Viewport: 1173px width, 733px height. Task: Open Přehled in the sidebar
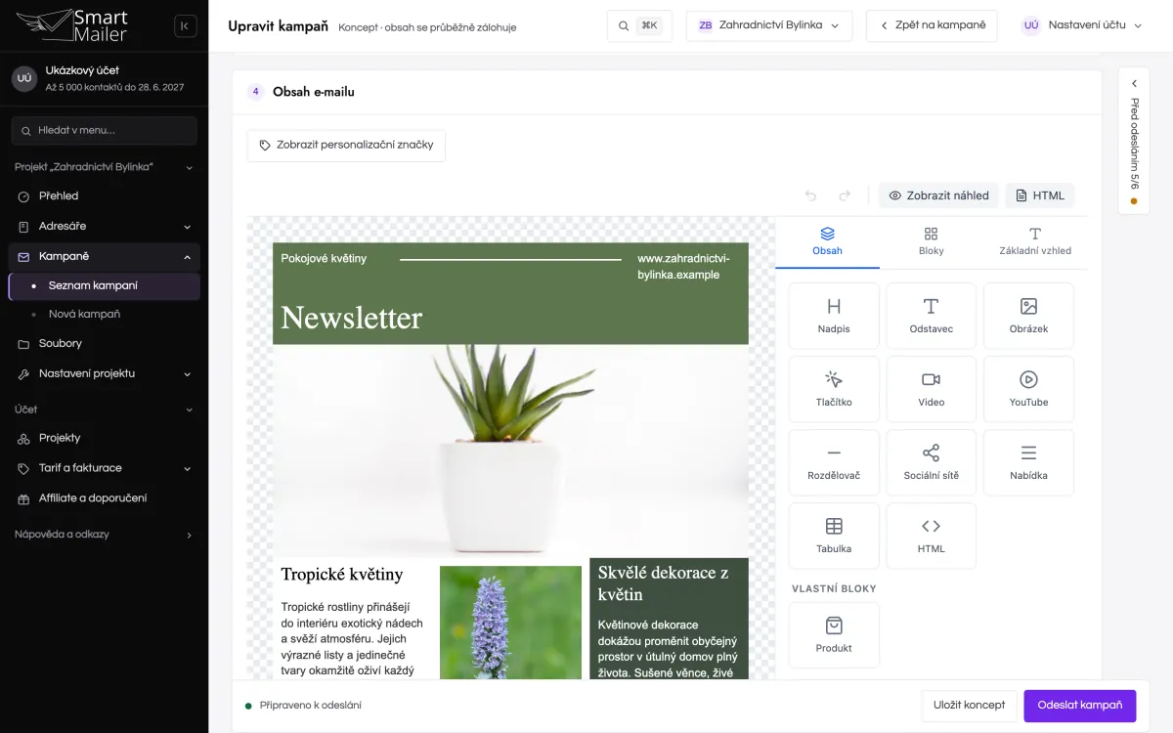coord(105,196)
